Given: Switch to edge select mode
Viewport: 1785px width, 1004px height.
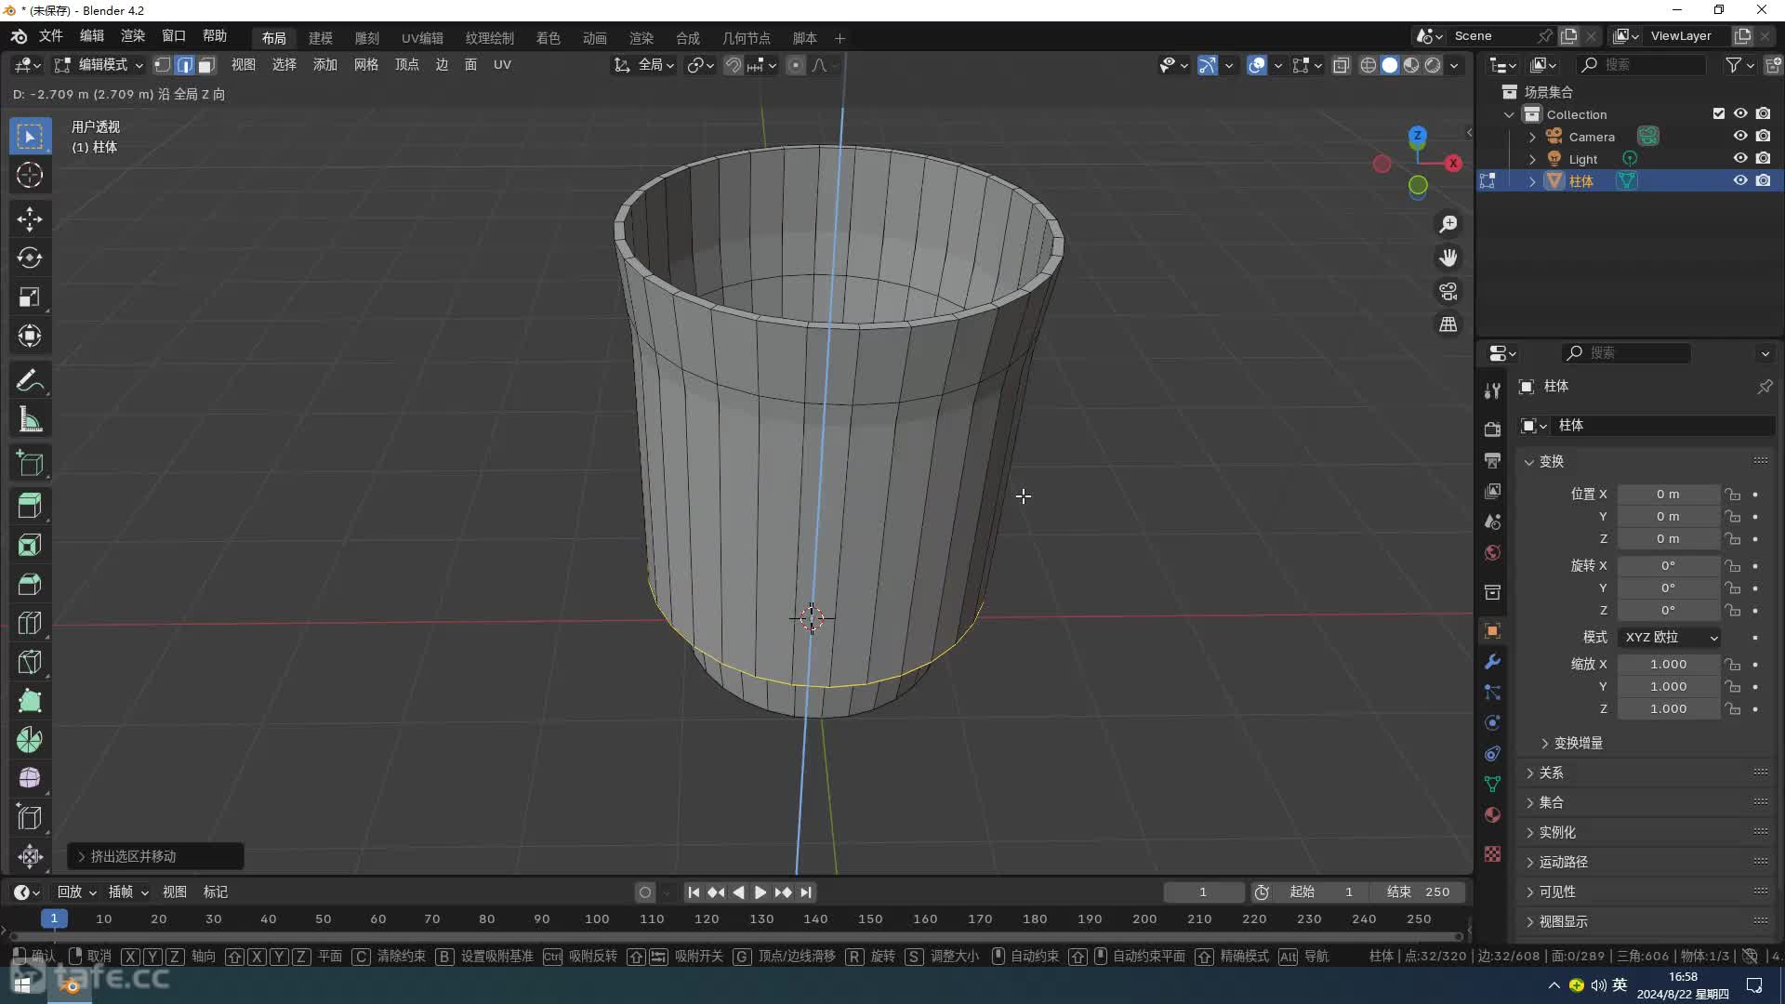Looking at the screenshot, I should (x=185, y=65).
